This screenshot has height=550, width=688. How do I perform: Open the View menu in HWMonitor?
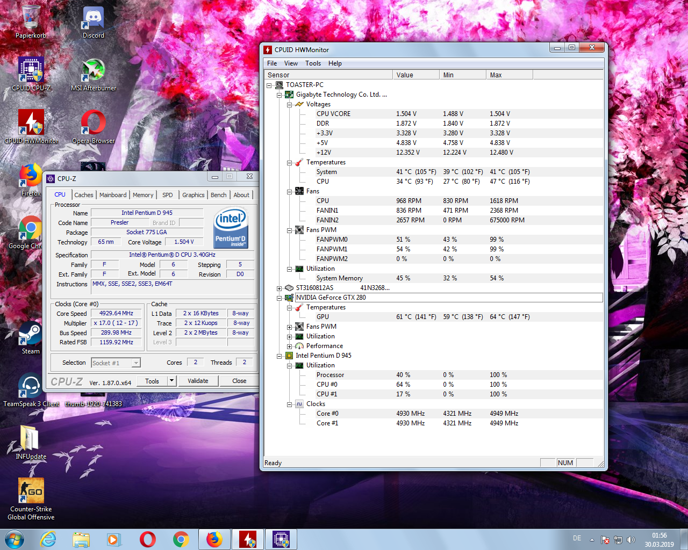click(291, 63)
